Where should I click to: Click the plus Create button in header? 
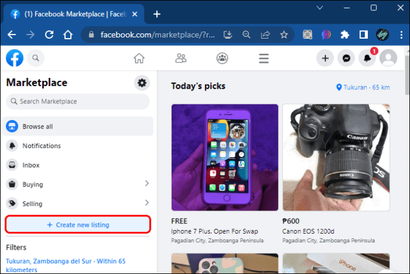pos(325,58)
